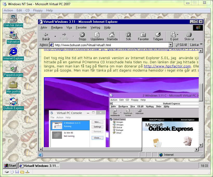This screenshot has height=177, width=213.
Task: Open the Redigera menu
Action: pyautogui.click(x=57, y=27)
